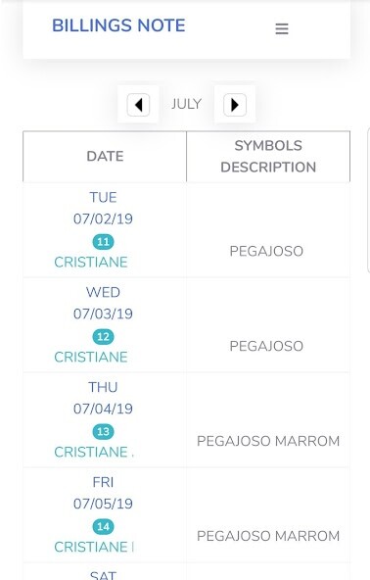Select the DATE column header

[x=105, y=157]
